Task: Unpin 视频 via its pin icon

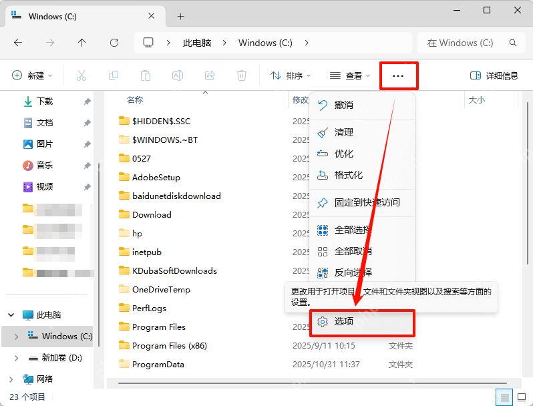Action: pyautogui.click(x=87, y=187)
